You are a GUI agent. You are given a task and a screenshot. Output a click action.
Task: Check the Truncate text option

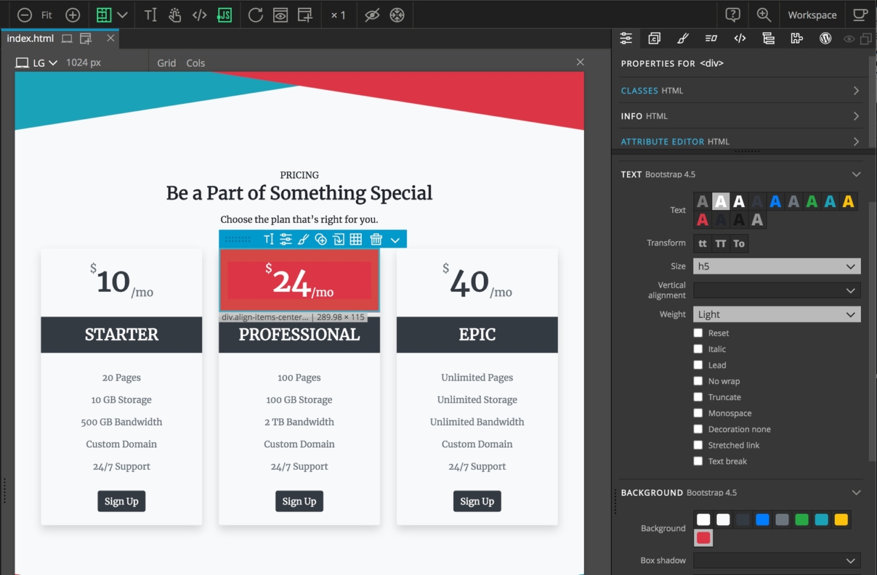point(698,397)
